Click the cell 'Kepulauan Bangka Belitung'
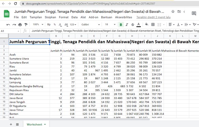 pyautogui.click(x=29, y=86)
